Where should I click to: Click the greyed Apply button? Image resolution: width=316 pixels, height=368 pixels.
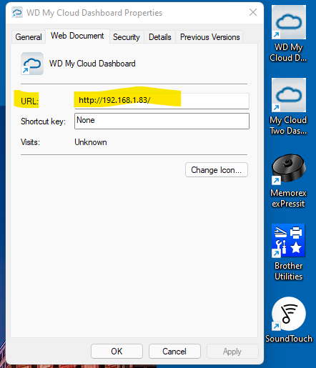tap(232, 351)
